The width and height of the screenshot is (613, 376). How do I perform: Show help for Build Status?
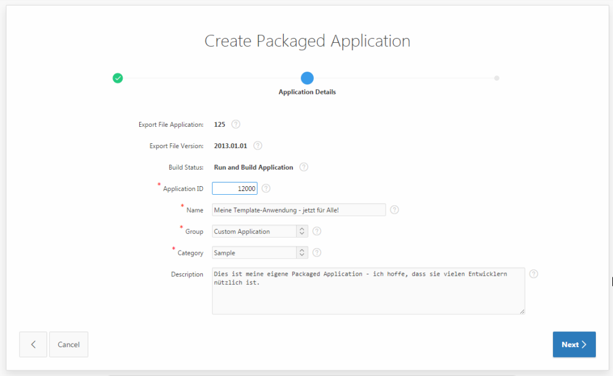[x=303, y=167]
